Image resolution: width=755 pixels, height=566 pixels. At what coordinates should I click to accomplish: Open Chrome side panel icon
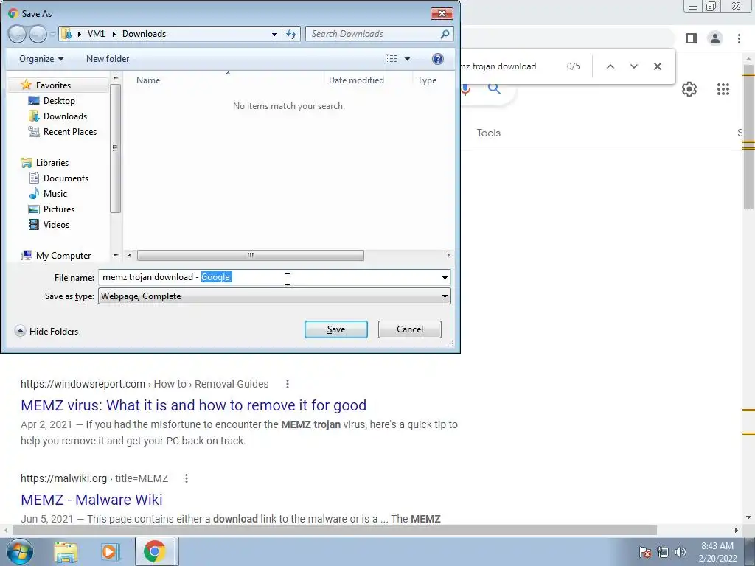(692, 38)
